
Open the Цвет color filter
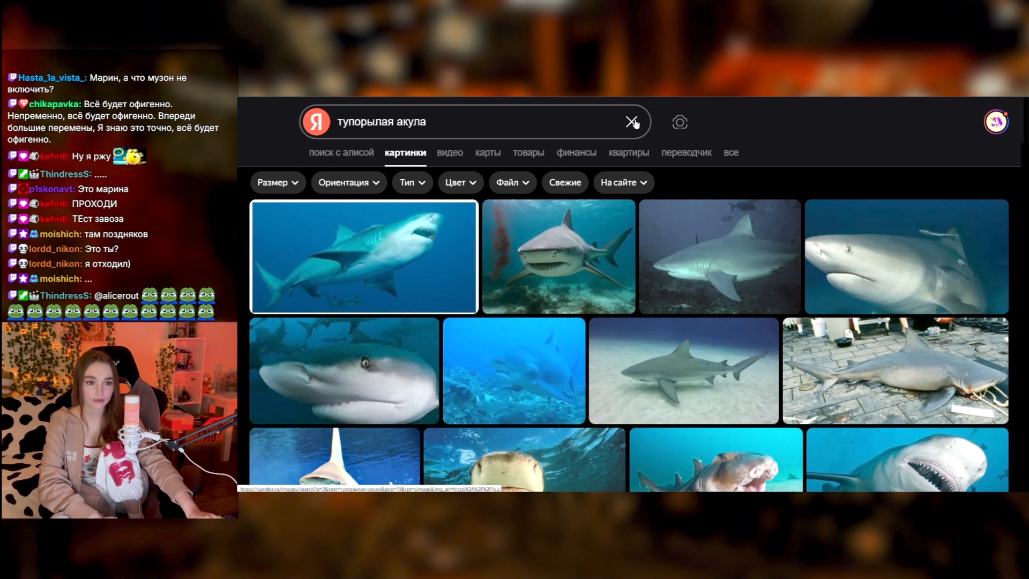pos(460,182)
